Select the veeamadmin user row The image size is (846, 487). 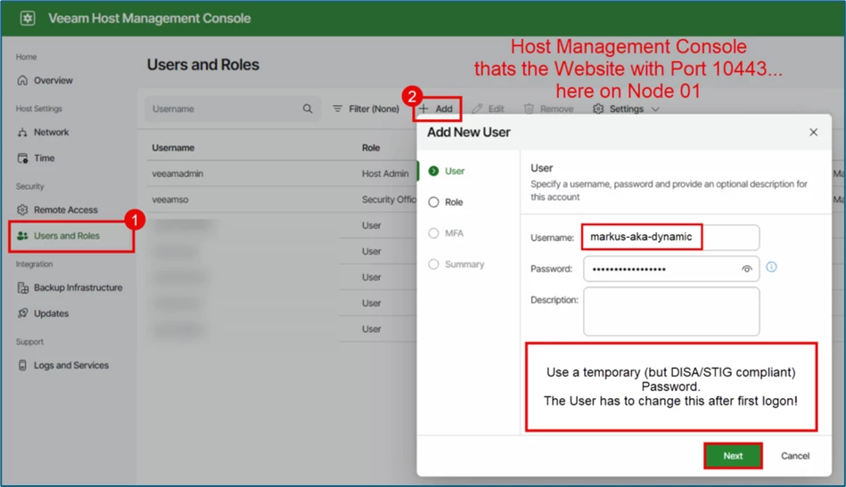(281, 174)
